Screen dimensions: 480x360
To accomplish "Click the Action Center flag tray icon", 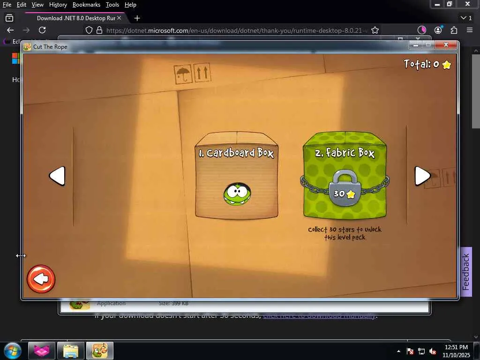I will (410, 351).
